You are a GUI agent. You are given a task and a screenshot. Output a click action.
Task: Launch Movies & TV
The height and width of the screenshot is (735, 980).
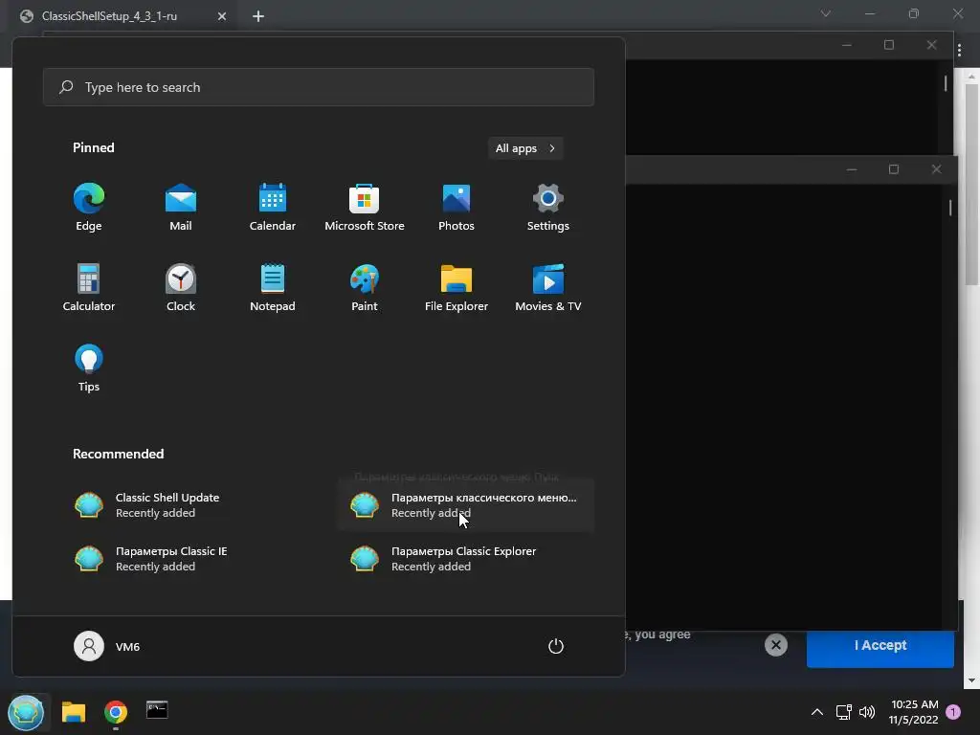[548, 288]
